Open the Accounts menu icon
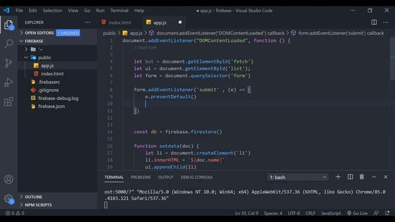This screenshot has width=395, height=222. [9, 179]
